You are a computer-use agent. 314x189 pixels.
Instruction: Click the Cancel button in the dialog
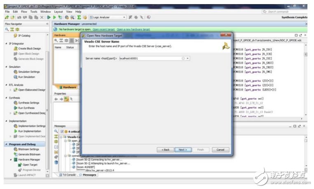click(x=220, y=149)
